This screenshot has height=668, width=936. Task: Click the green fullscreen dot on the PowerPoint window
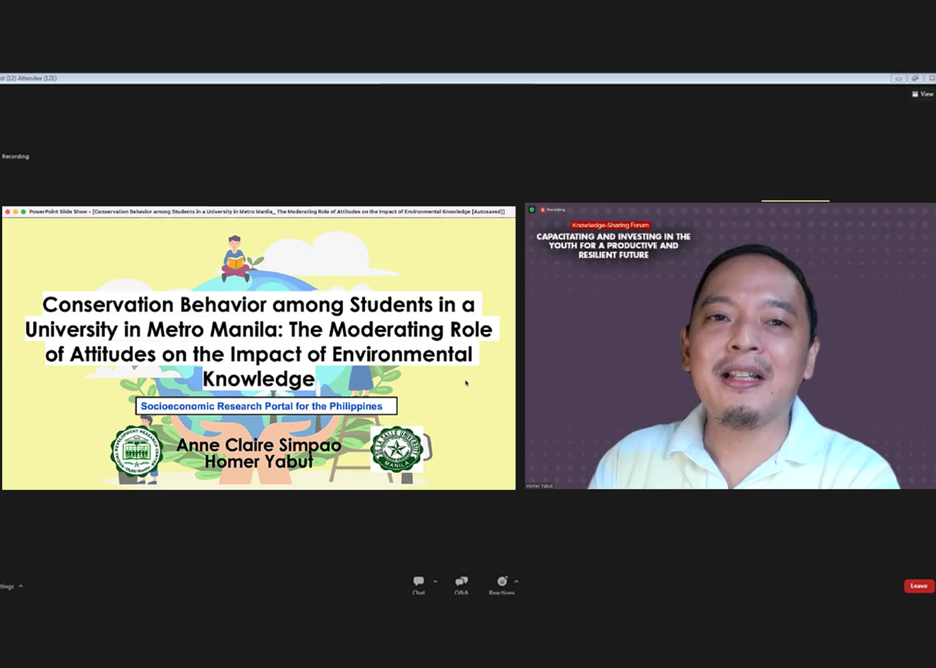click(x=23, y=212)
